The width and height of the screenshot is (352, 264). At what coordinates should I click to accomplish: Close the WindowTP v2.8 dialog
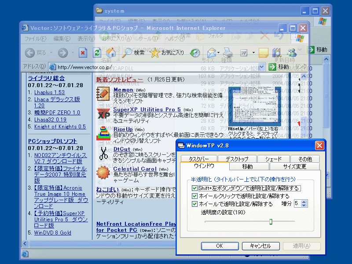[319, 146]
